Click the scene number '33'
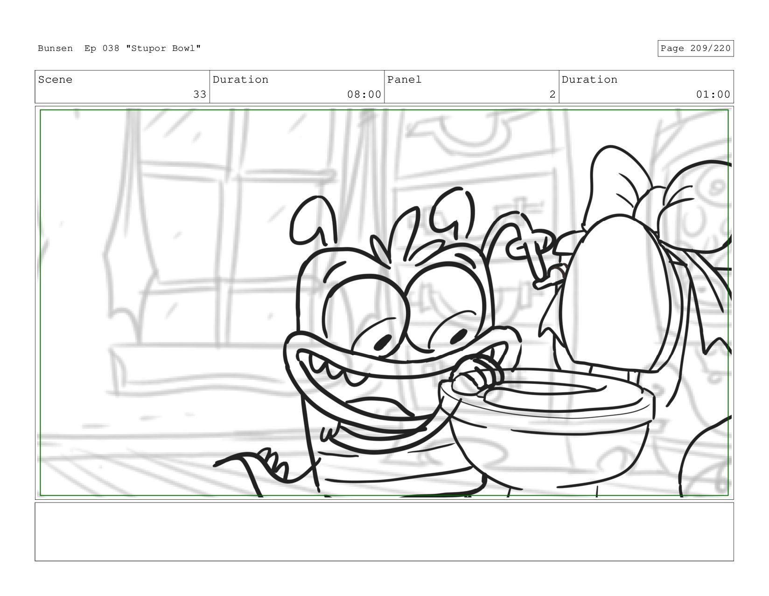Viewport: 769px width, 596px height. click(200, 94)
